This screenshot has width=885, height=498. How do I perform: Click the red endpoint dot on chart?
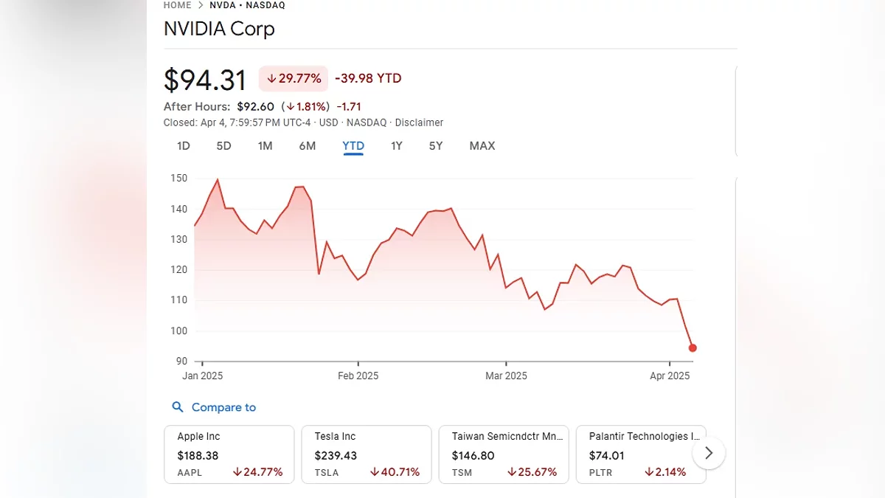(x=693, y=348)
